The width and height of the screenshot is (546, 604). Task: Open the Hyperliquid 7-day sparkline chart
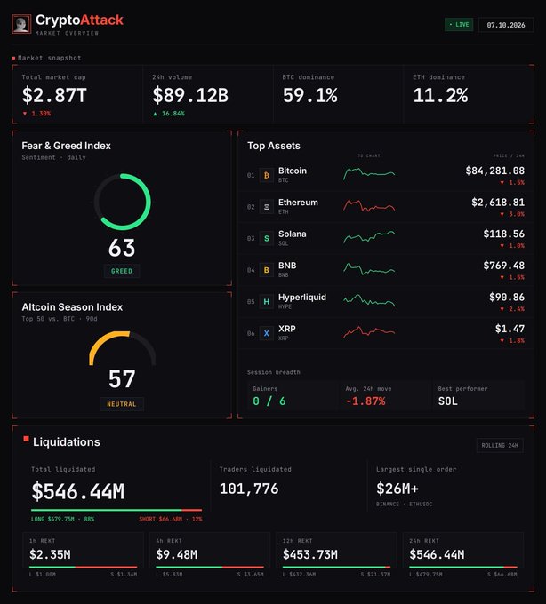pos(369,300)
